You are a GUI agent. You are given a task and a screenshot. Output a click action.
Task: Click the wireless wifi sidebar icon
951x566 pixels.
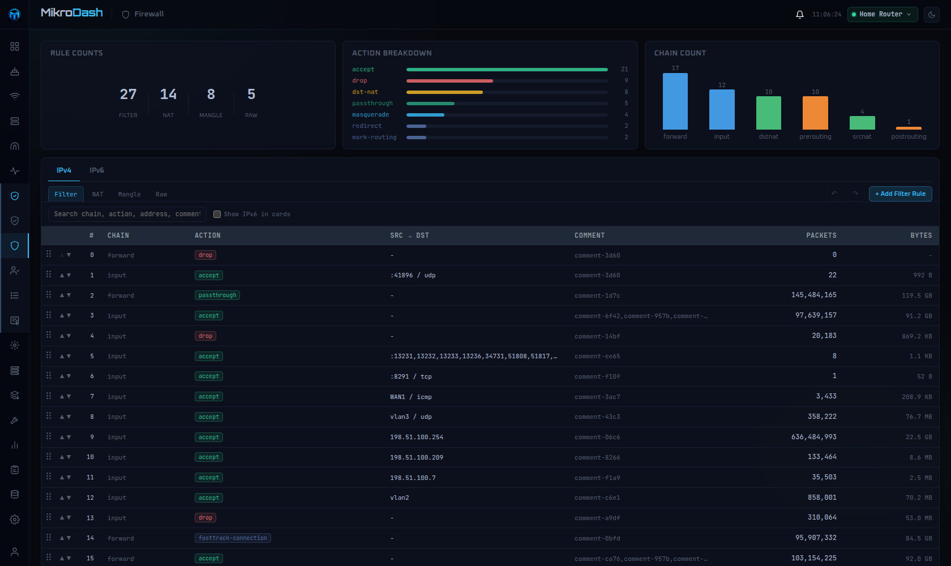click(15, 96)
